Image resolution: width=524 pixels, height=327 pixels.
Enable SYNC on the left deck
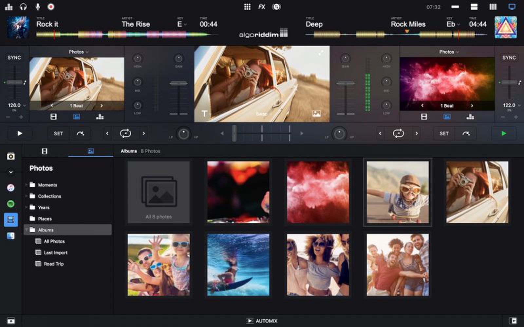pyautogui.click(x=14, y=57)
